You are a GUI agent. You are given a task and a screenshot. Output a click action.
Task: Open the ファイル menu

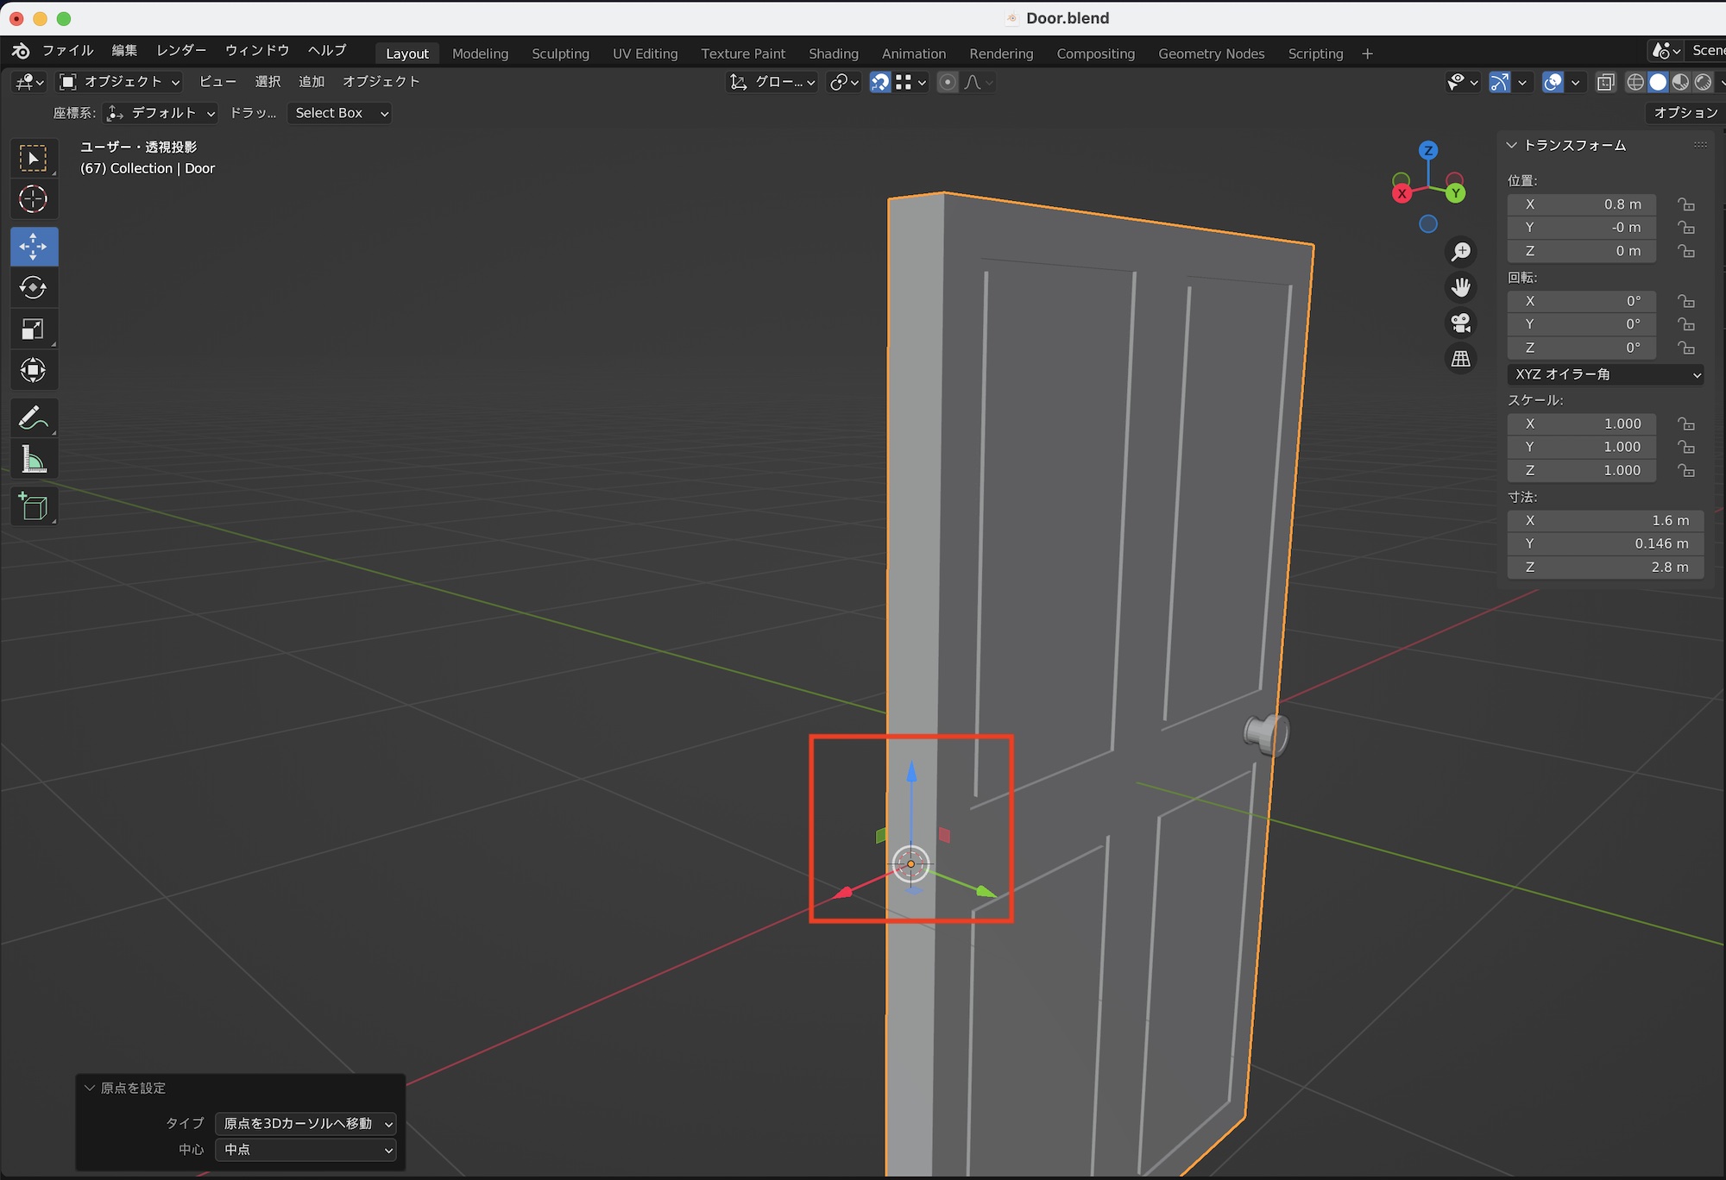click(67, 50)
